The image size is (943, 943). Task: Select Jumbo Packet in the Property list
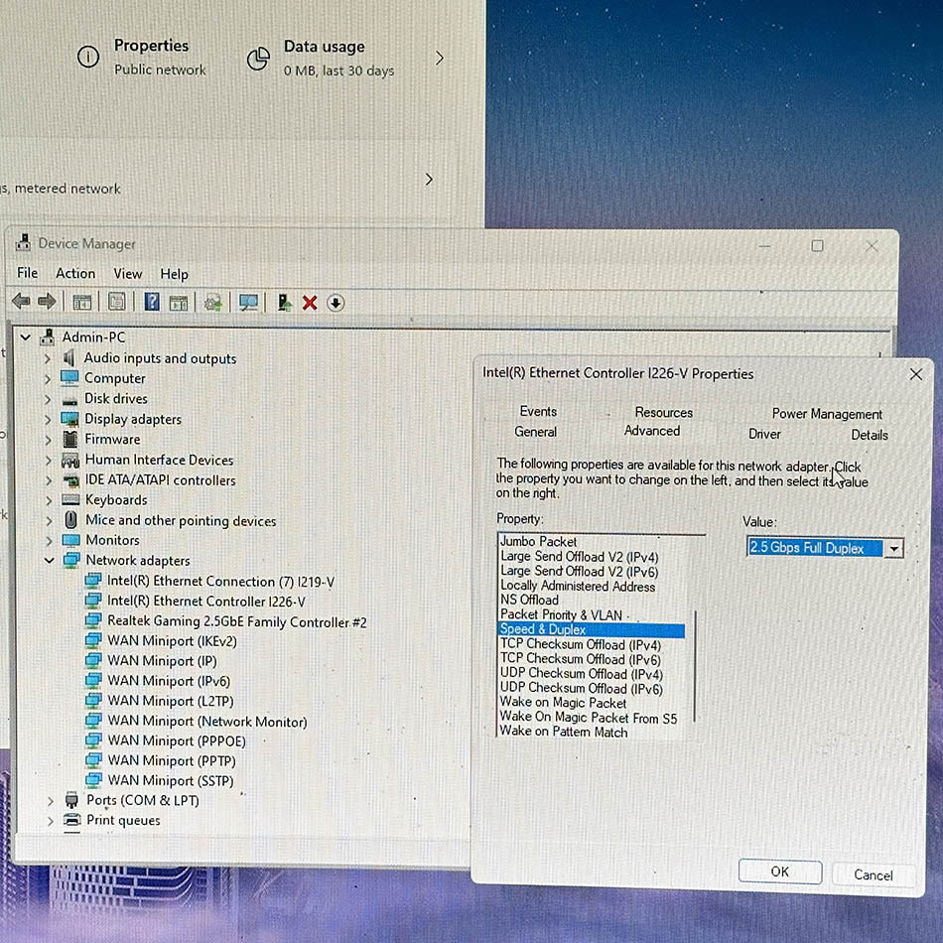point(539,542)
